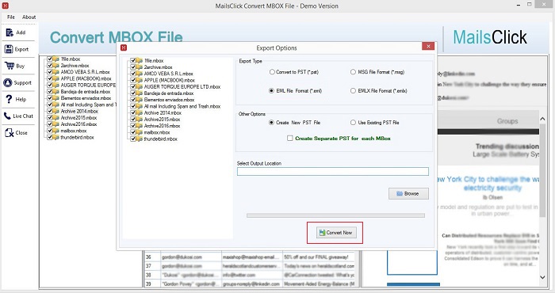Click the Help question mark icon

click(x=9, y=99)
